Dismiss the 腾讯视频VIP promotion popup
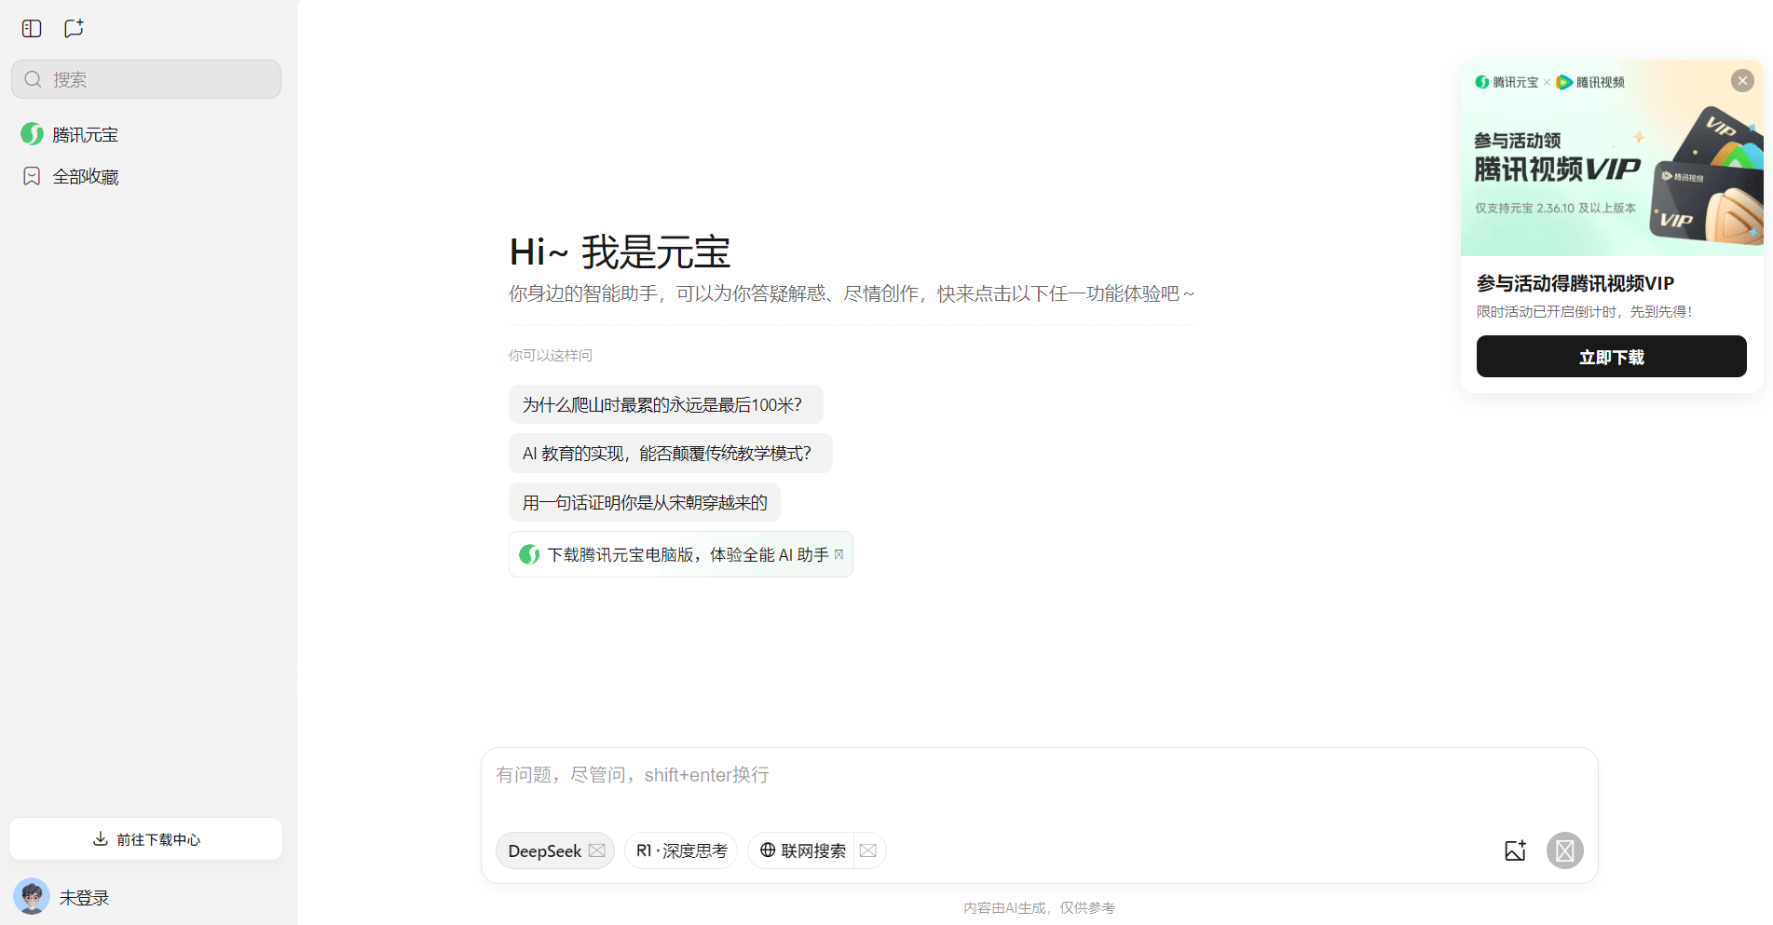The height and width of the screenshot is (925, 1773). pos(1741,80)
